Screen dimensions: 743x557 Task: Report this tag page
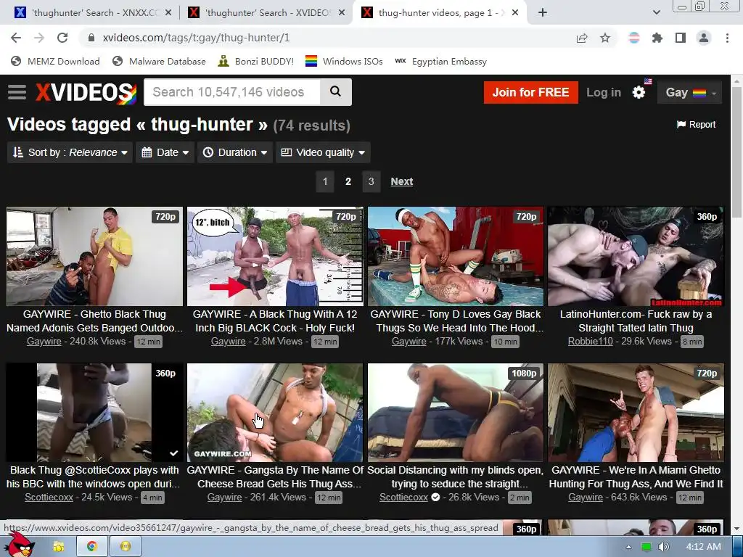[x=696, y=125]
